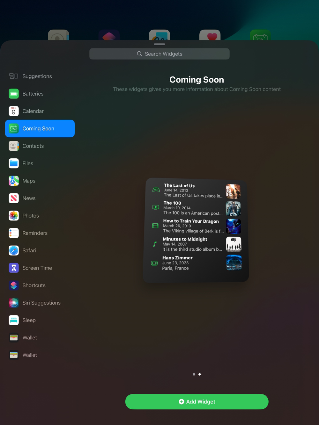Select Safari label in the sidebar

pos(29,250)
